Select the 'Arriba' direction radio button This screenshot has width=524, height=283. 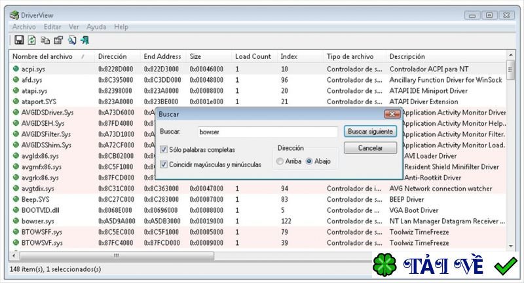pyautogui.click(x=280, y=161)
